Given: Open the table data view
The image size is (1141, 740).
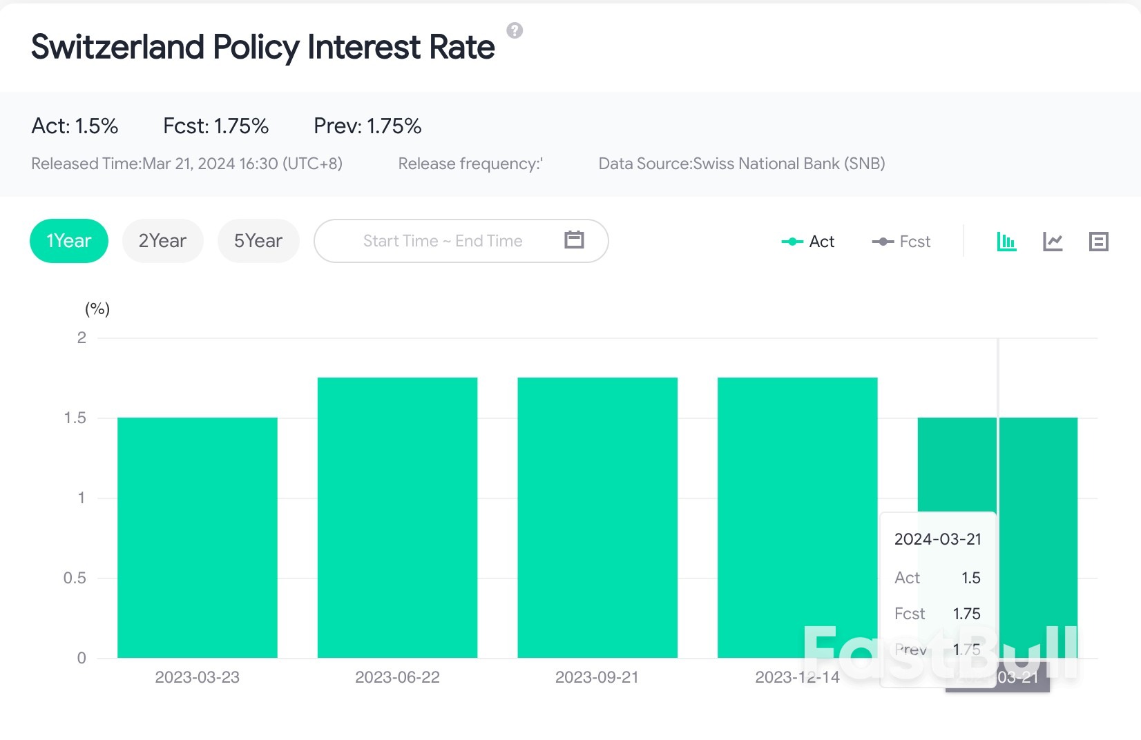Looking at the screenshot, I should 1099,241.
